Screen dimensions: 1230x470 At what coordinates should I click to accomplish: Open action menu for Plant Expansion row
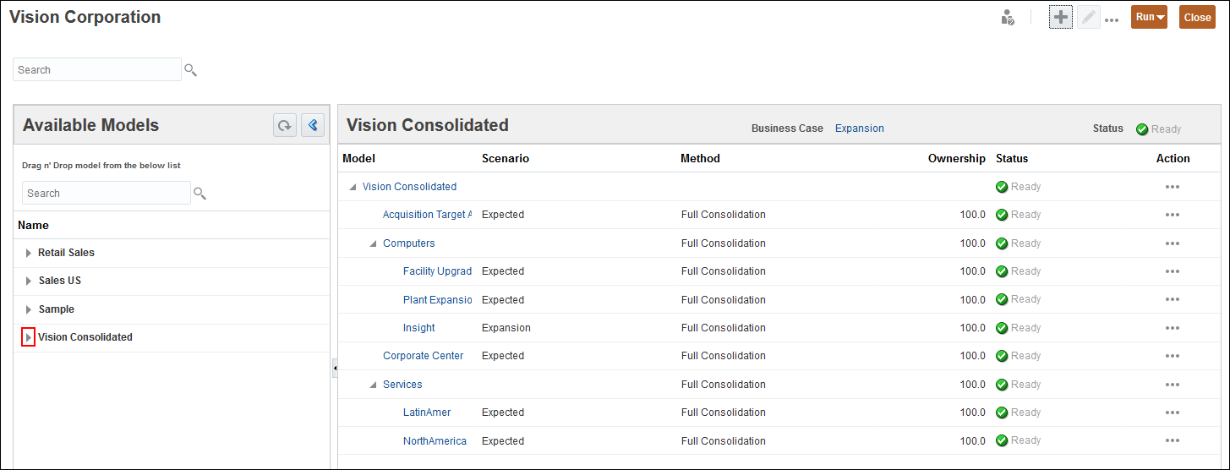click(x=1172, y=300)
